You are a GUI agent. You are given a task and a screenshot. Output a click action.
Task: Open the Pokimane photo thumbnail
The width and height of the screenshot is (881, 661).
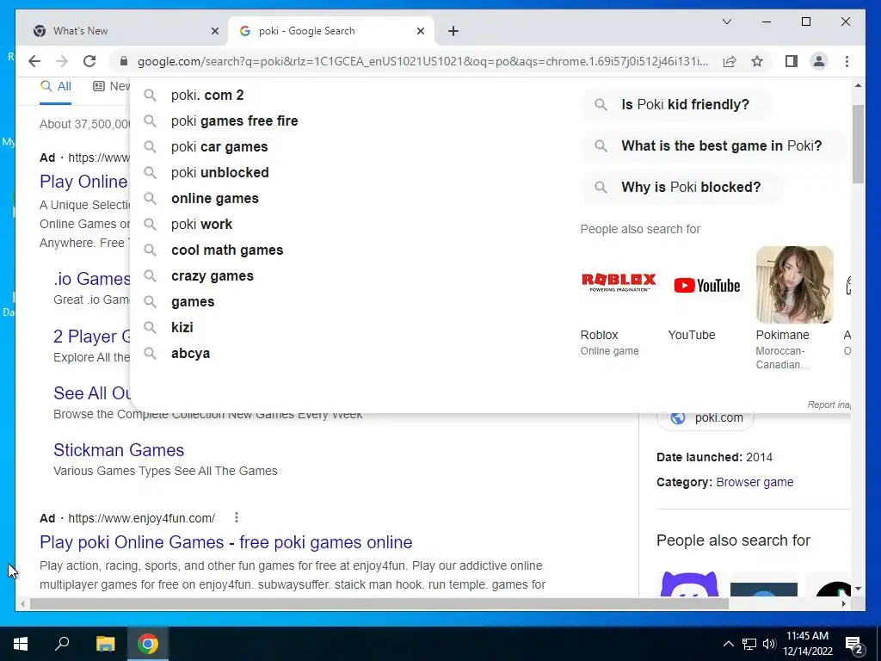coord(794,284)
